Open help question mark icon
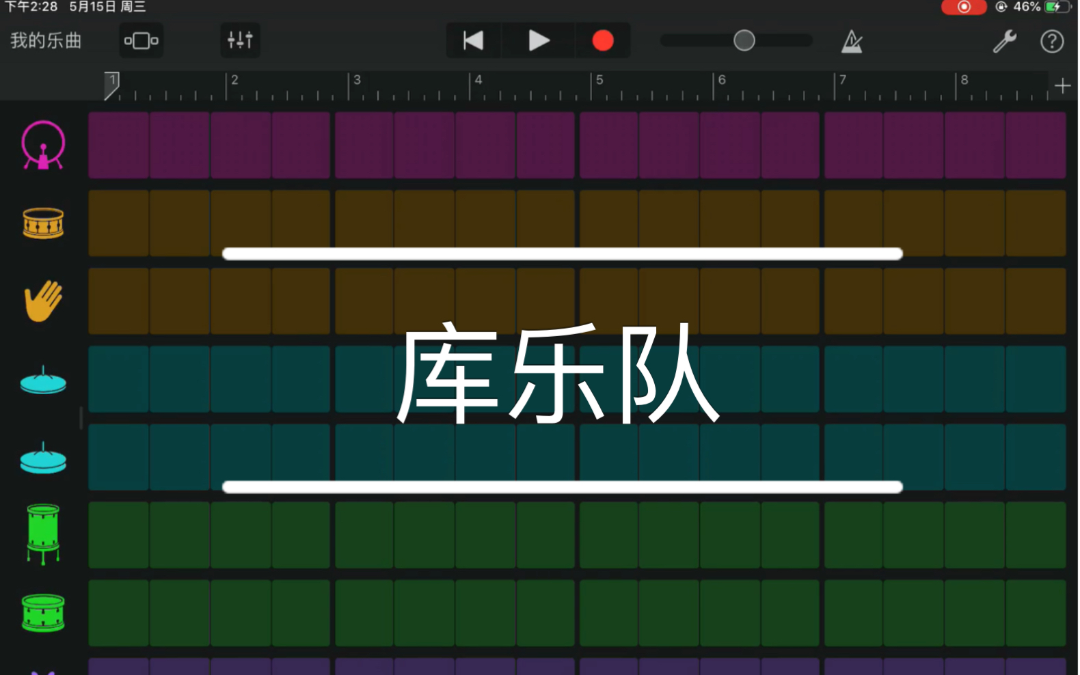Viewport: 1080px width, 675px height. pyautogui.click(x=1052, y=41)
